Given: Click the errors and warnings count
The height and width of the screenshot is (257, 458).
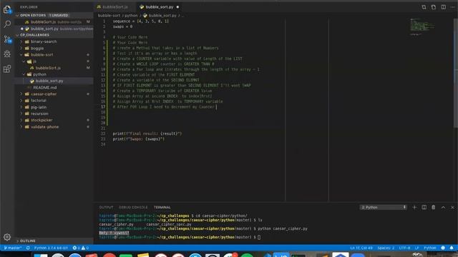Looking at the screenshot, I should 81,248.
